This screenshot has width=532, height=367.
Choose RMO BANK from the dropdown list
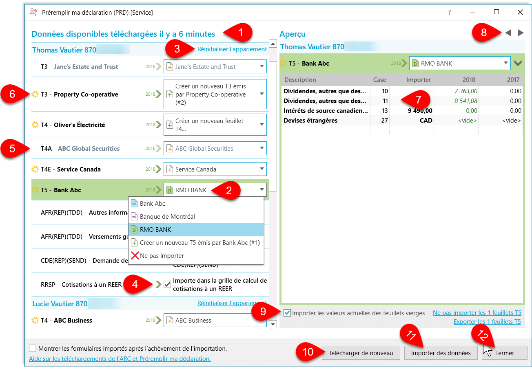tap(196, 229)
